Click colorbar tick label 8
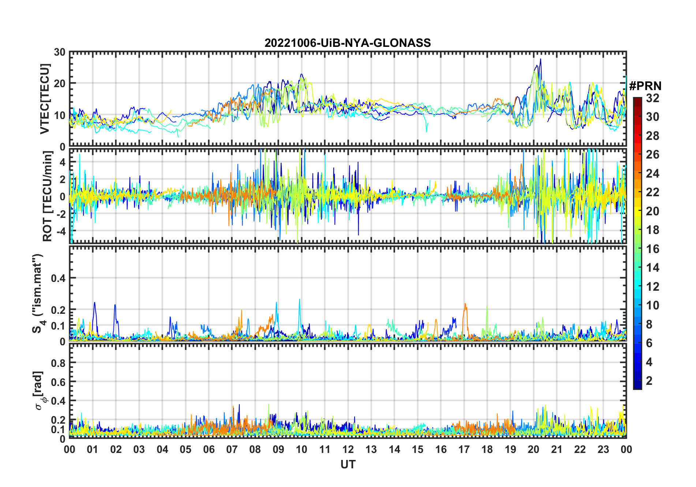Image resolution: width=696 pixels, height=487 pixels. [x=650, y=324]
